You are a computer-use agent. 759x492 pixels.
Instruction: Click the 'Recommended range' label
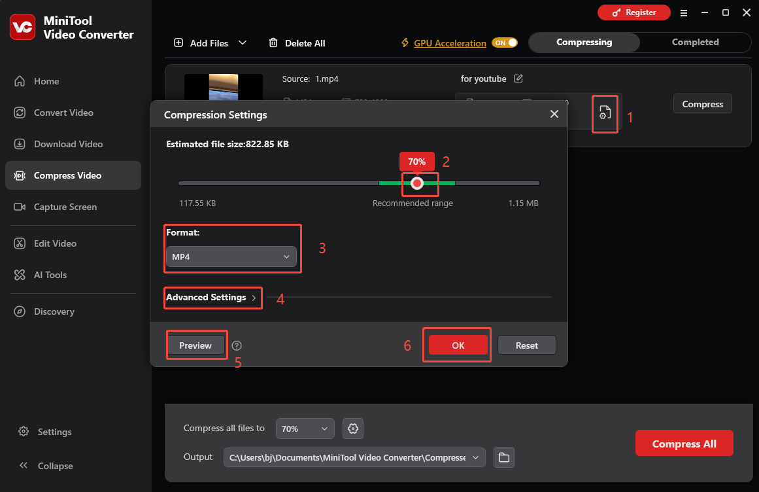coord(413,203)
